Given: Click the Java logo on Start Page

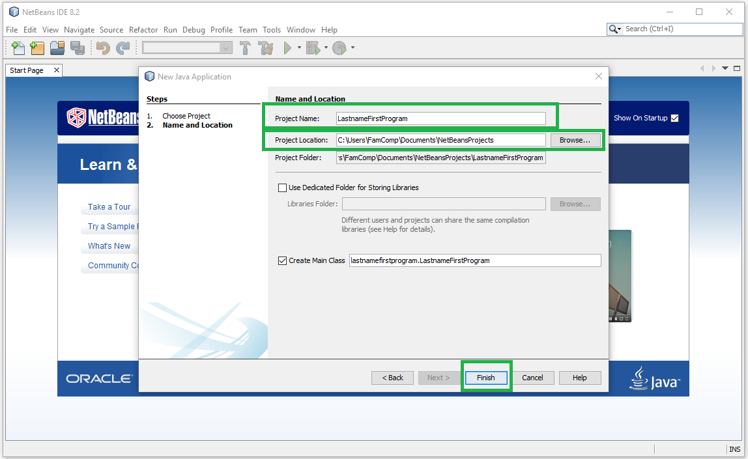Looking at the screenshot, I should [654, 378].
